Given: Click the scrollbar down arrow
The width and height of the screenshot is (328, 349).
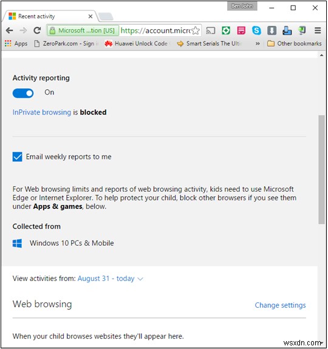Looking at the screenshot, I should [322, 343].
